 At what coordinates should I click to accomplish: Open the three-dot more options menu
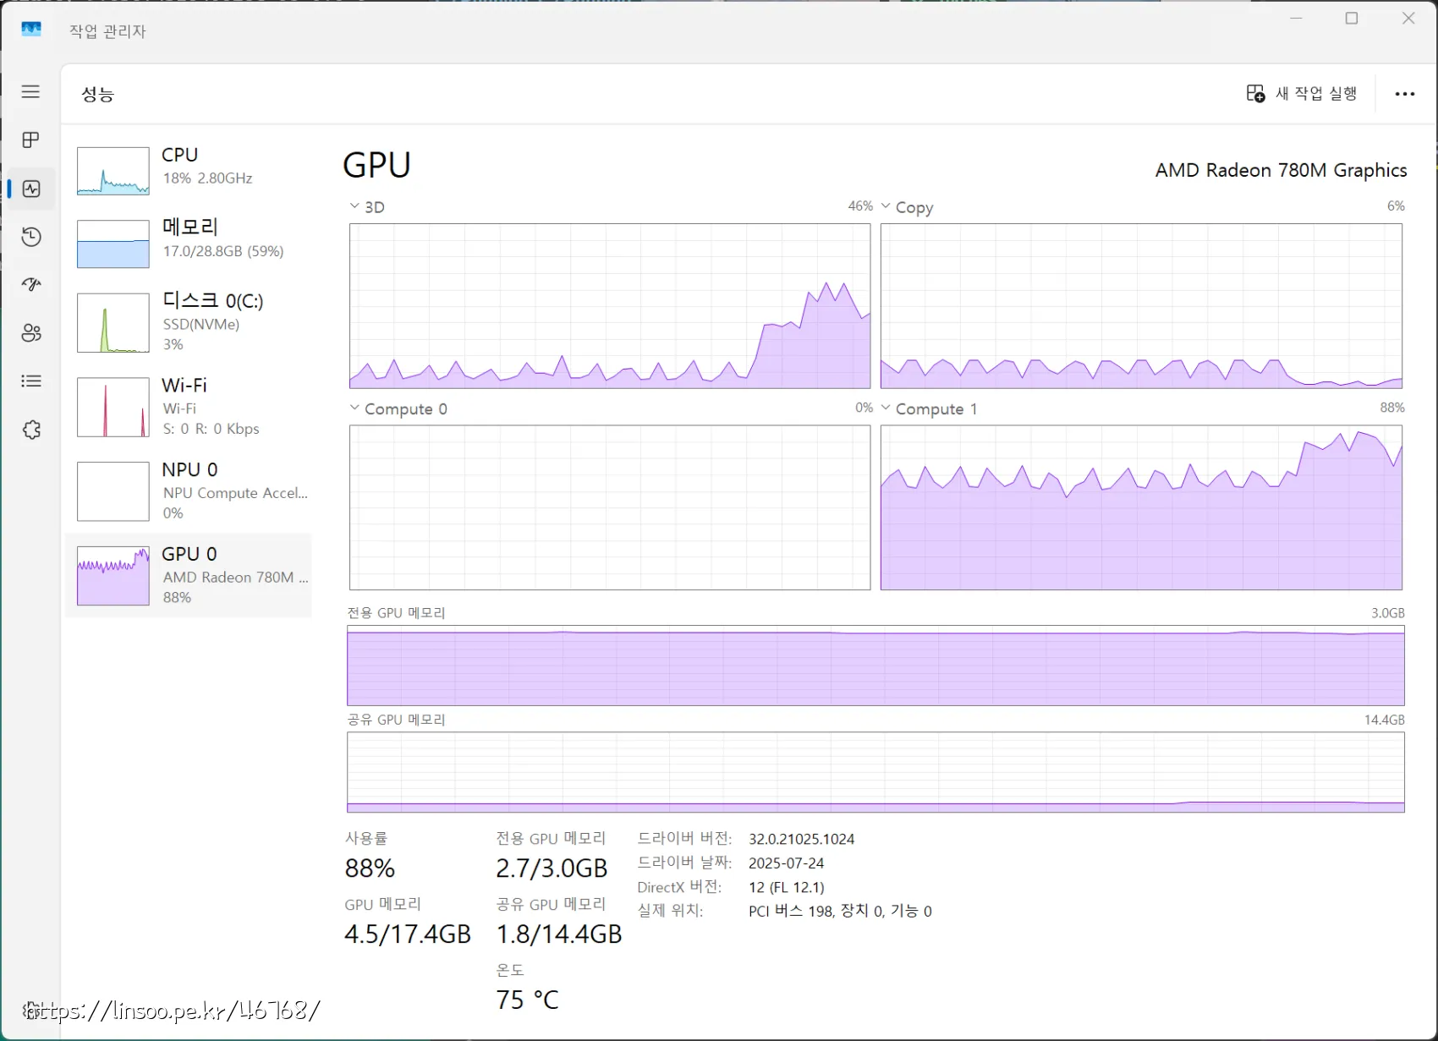(x=1404, y=94)
